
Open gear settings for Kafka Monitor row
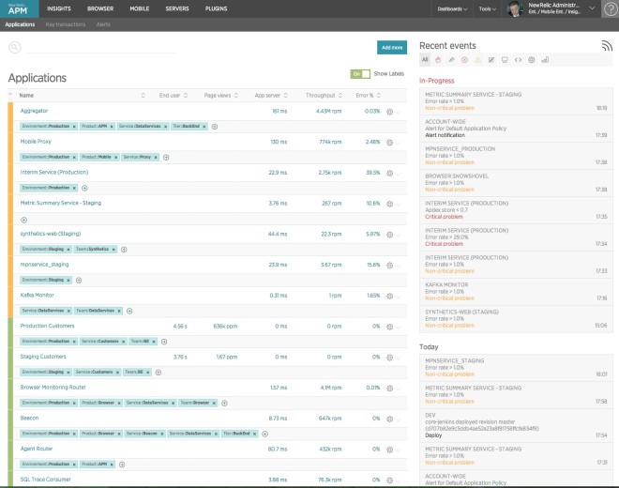[x=389, y=296]
